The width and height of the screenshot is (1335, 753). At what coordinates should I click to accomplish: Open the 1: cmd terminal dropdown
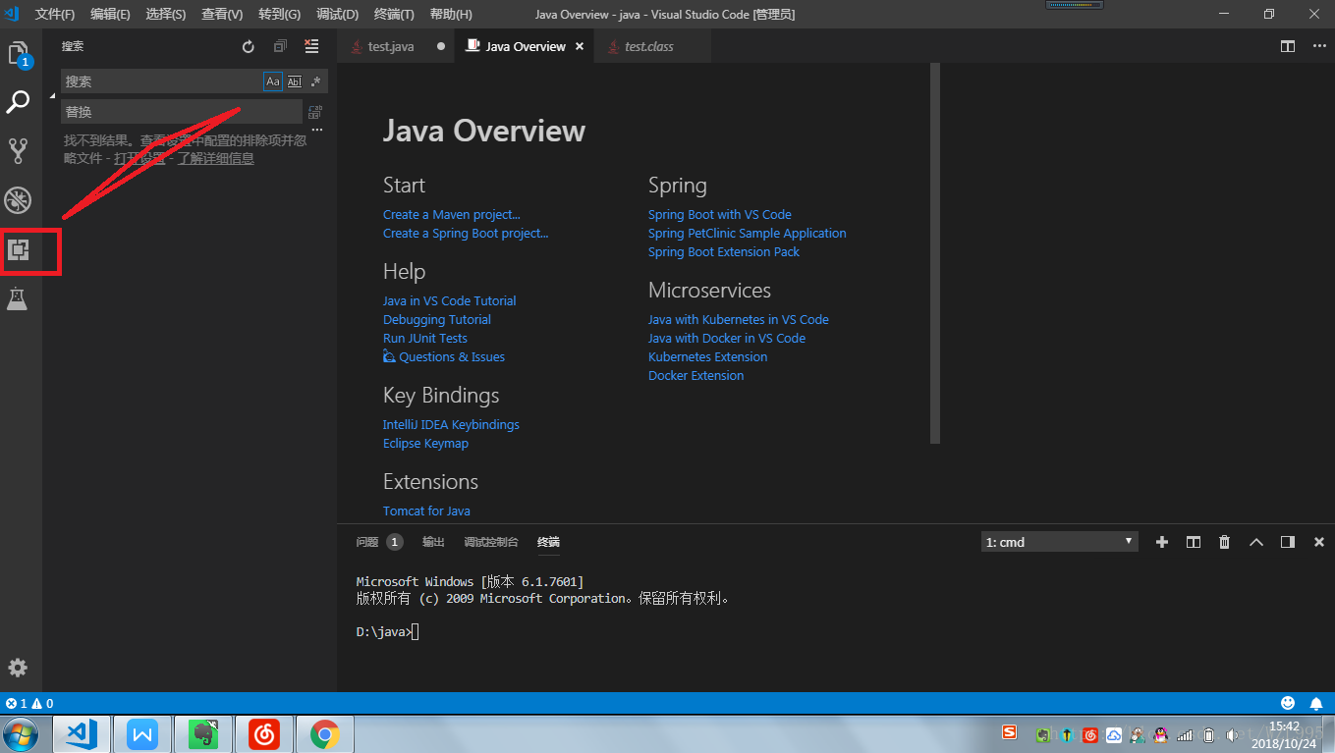pyautogui.click(x=1060, y=542)
